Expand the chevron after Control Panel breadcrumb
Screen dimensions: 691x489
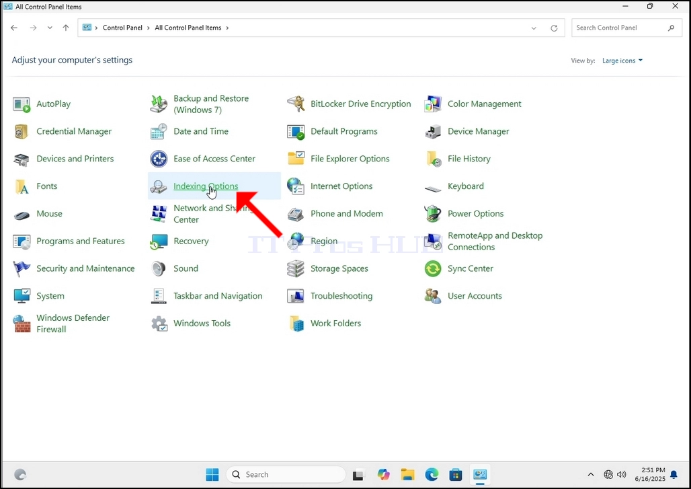(149, 28)
